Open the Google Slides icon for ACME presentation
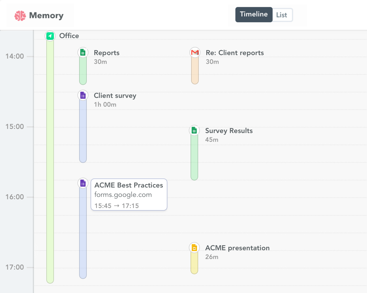 (x=194, y=247)
